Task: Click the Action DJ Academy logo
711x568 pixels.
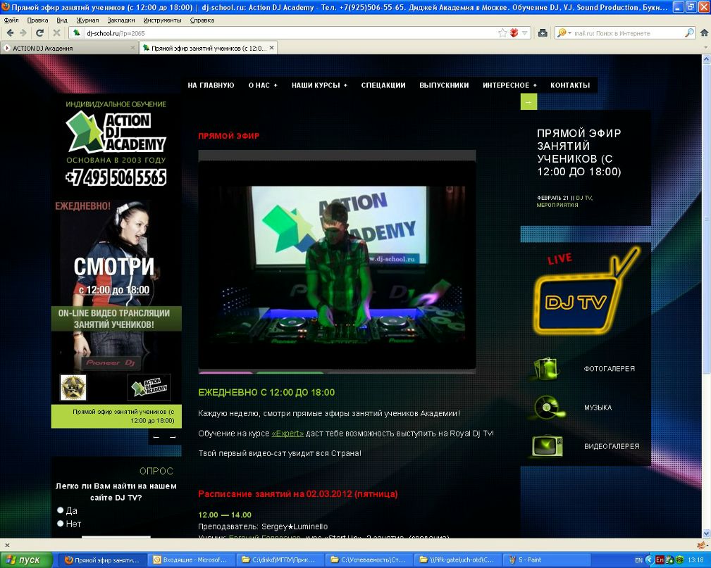Action: 116,132
